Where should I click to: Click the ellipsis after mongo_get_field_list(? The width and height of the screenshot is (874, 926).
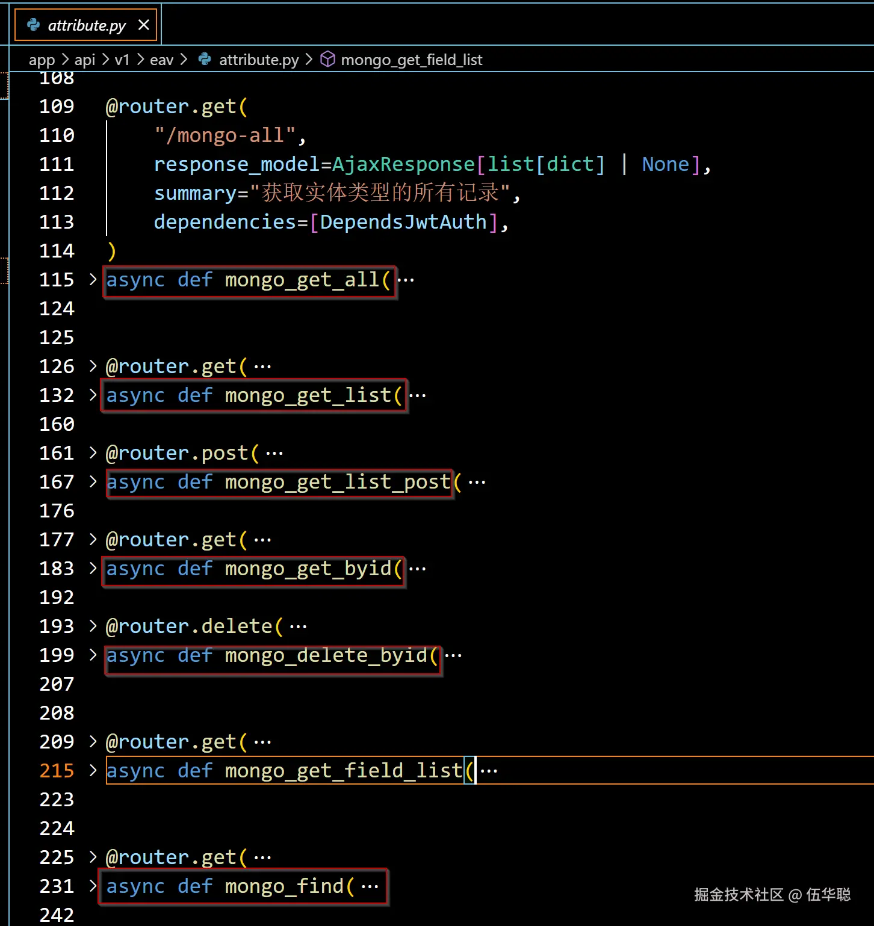click(x=489, y=771)
